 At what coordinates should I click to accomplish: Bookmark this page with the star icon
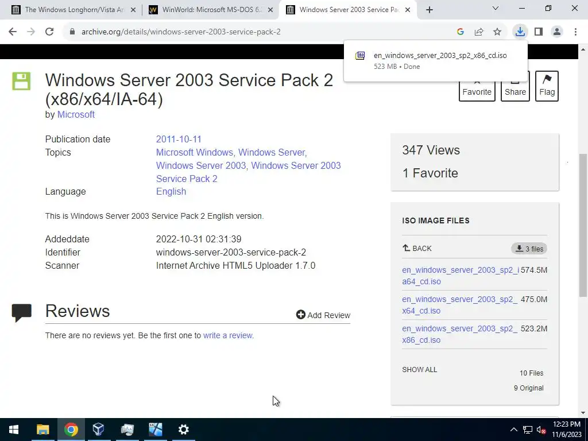coord(497,32)
